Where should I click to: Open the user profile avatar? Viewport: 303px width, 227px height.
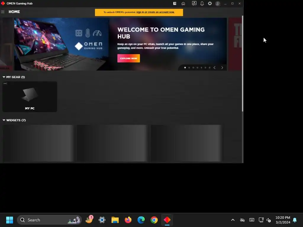tap(218, 4)
